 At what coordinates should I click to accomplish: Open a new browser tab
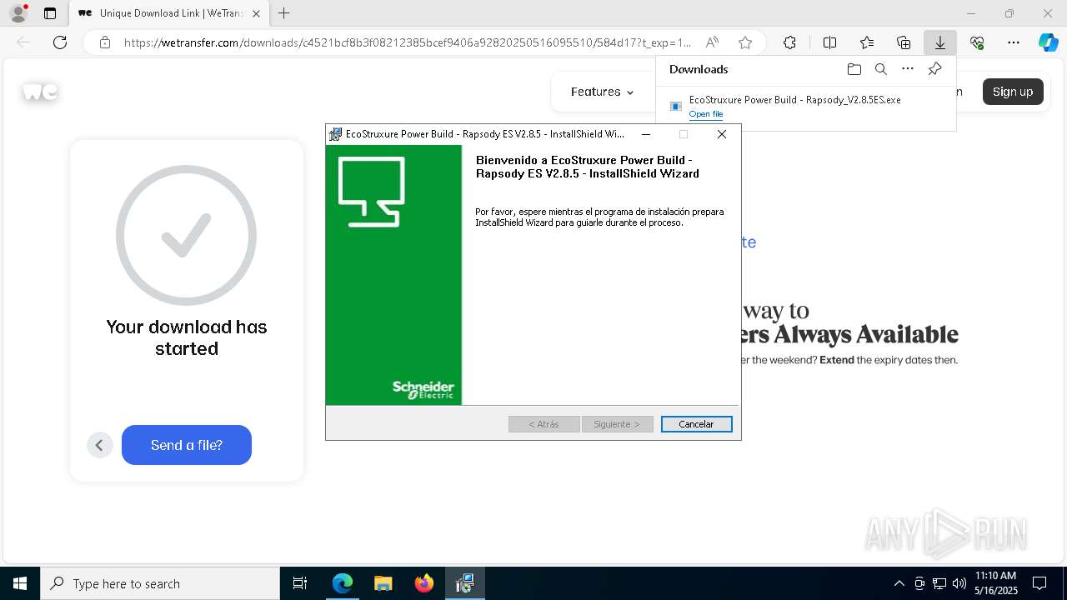click(x=283, y=13)
